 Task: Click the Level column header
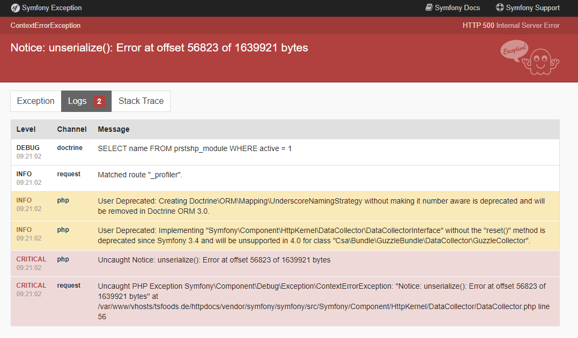26,129
